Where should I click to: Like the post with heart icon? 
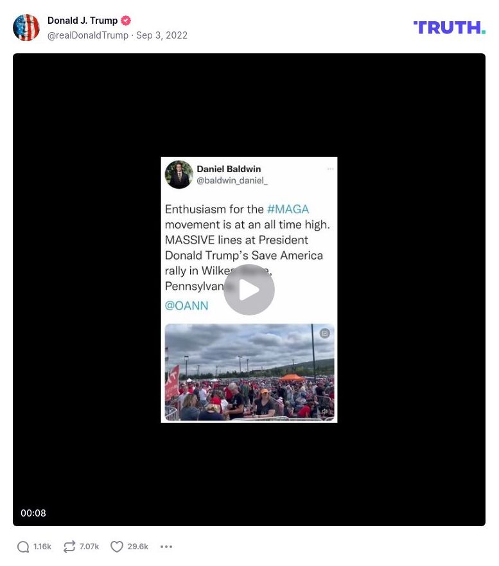coord(116,547)
